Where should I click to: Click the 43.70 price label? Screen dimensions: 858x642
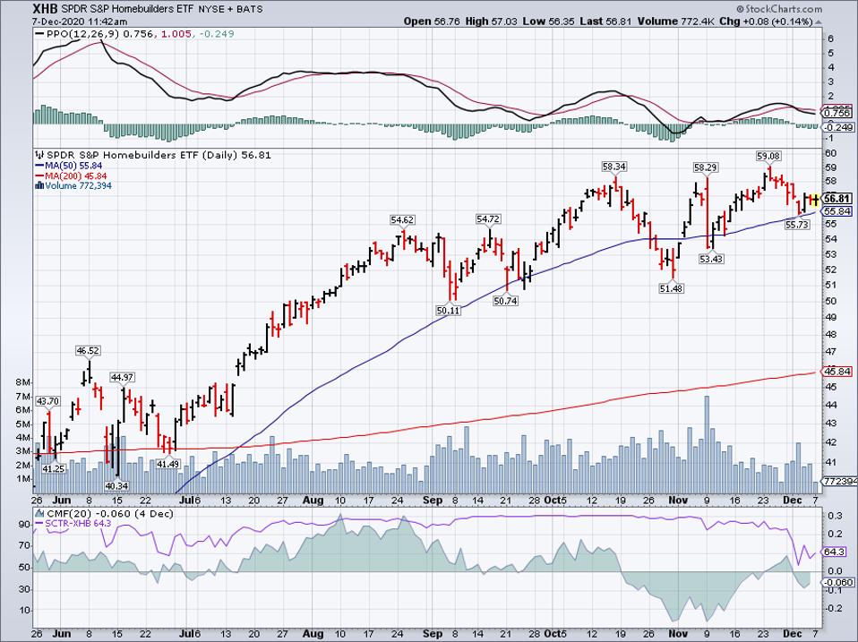(47, 401)
